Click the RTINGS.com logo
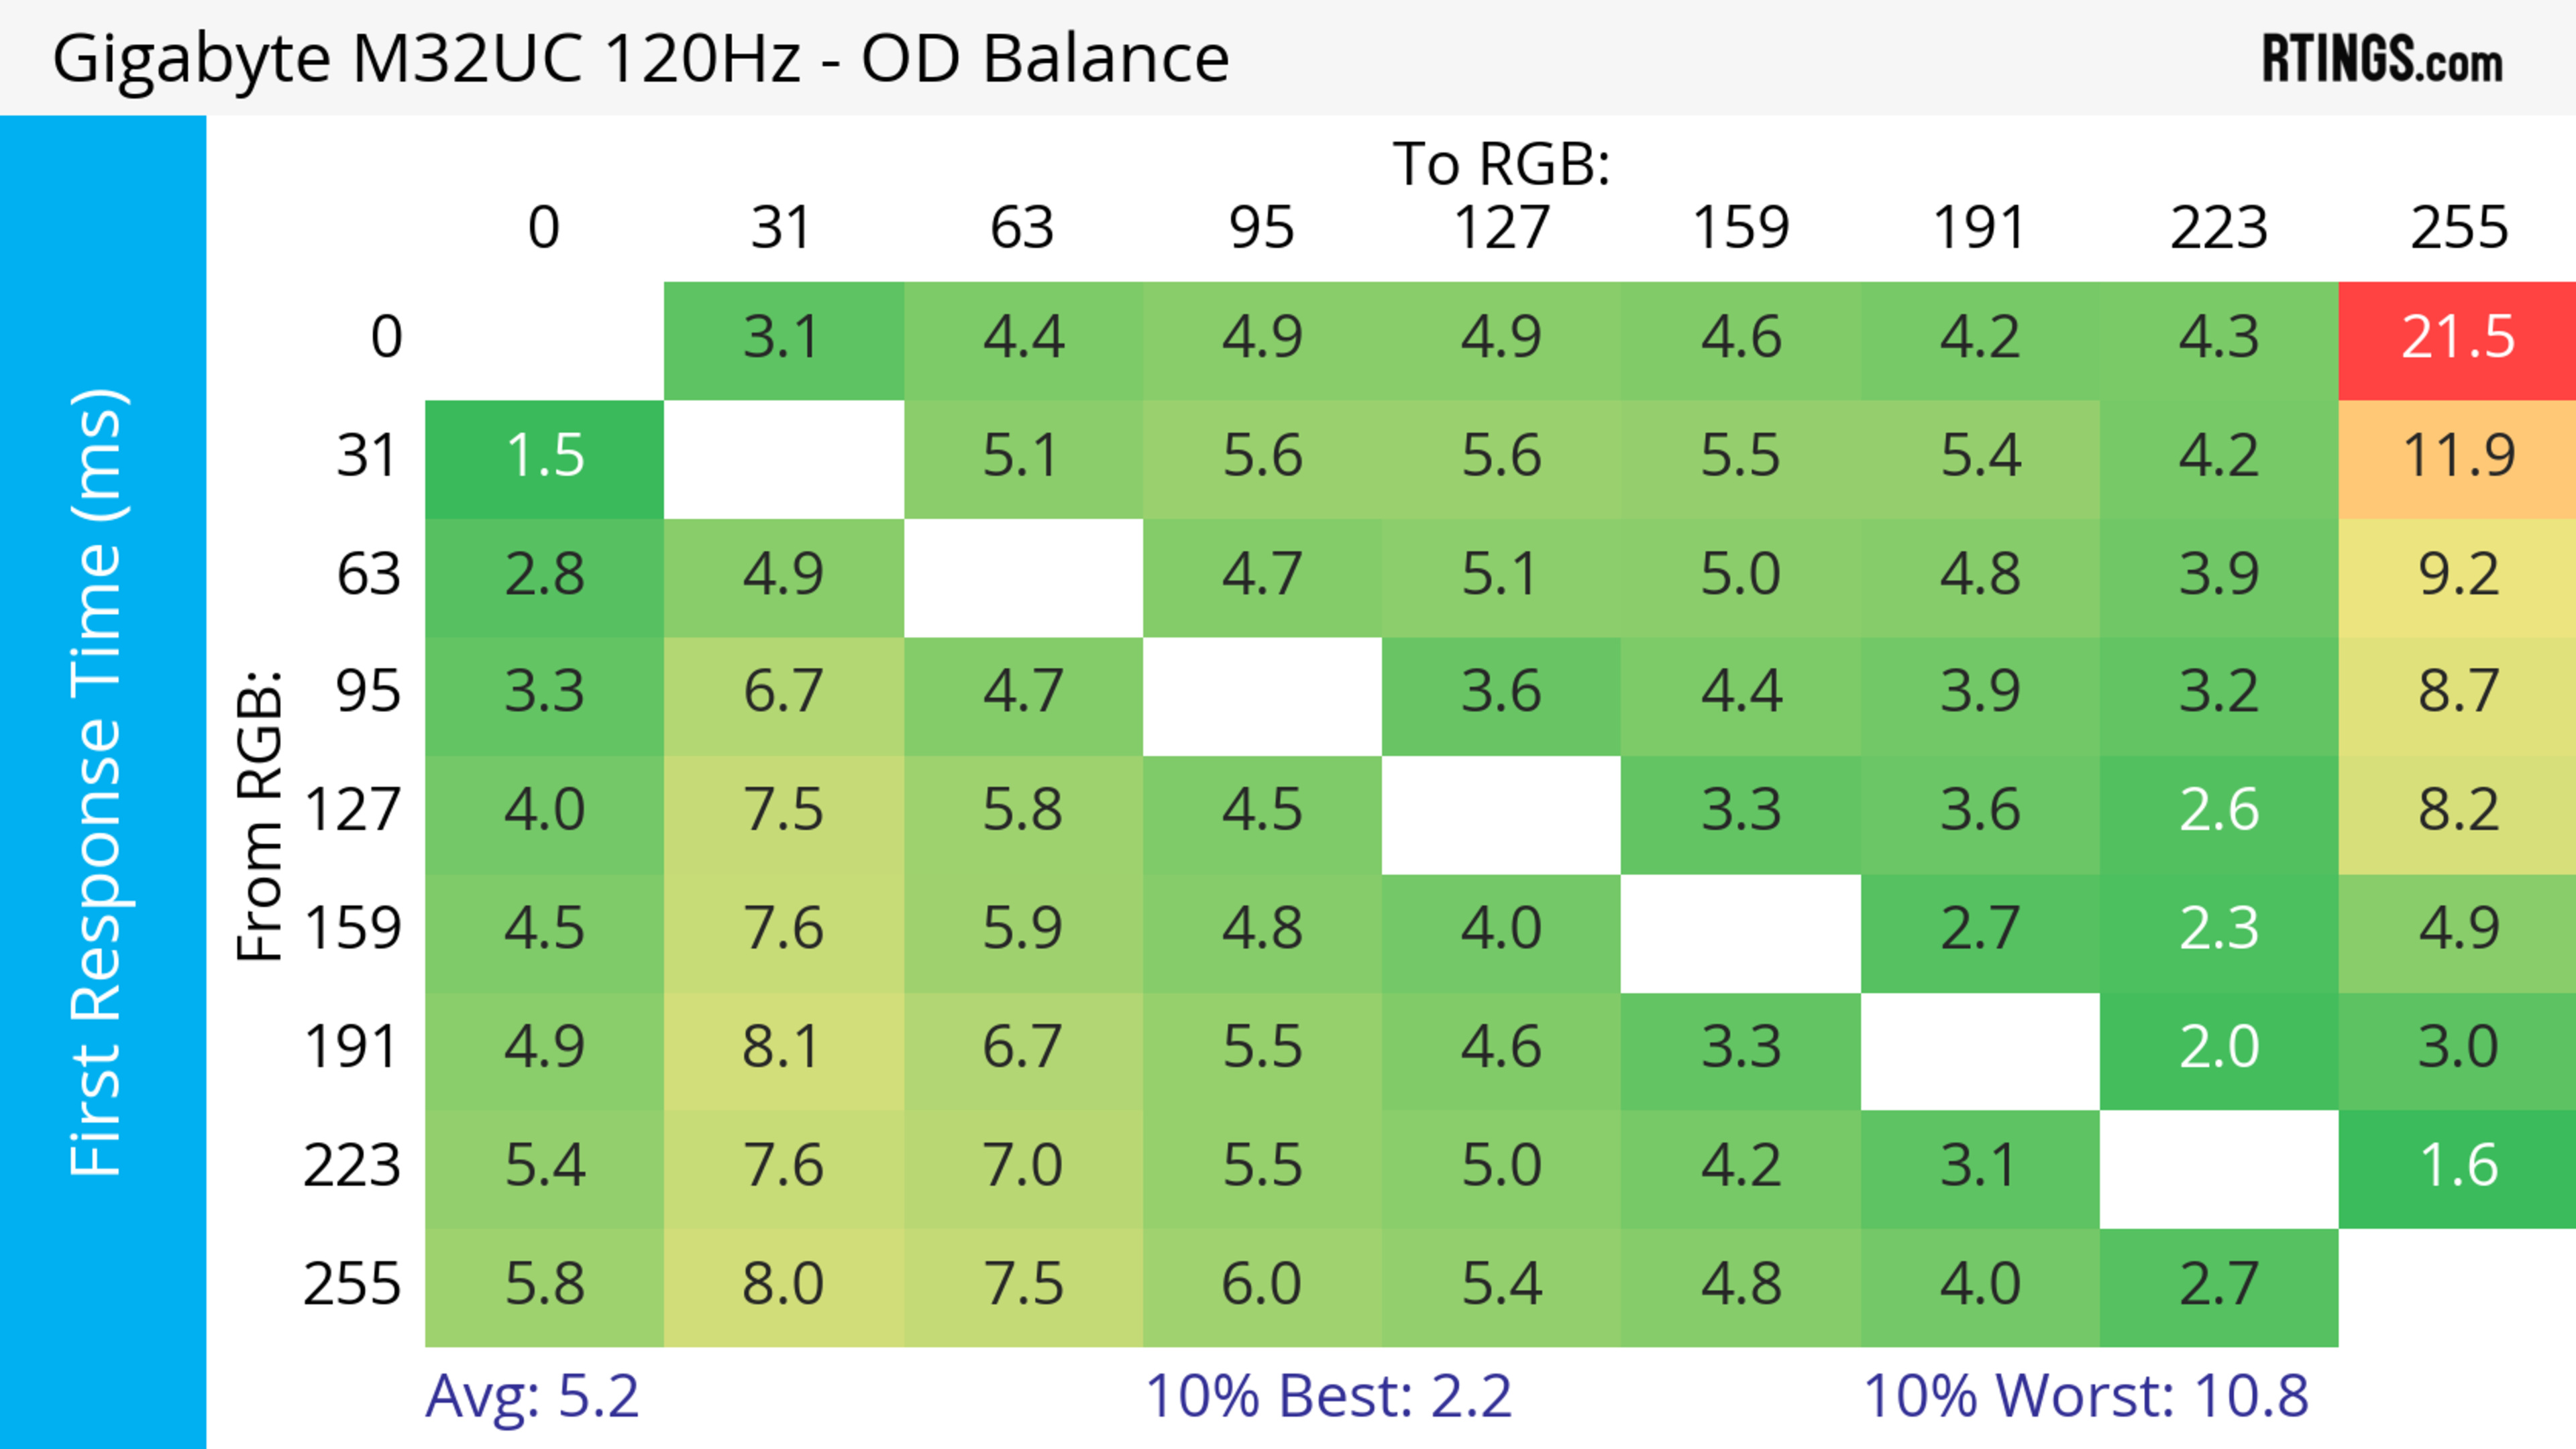The width and height of the screenshot is (2576, 1449). (2382, 59)
